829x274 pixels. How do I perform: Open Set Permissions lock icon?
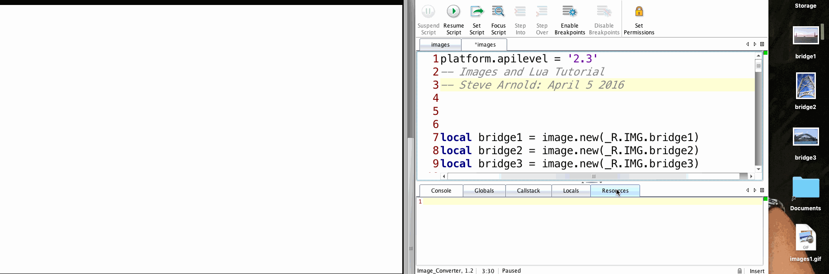pos(639,11)
